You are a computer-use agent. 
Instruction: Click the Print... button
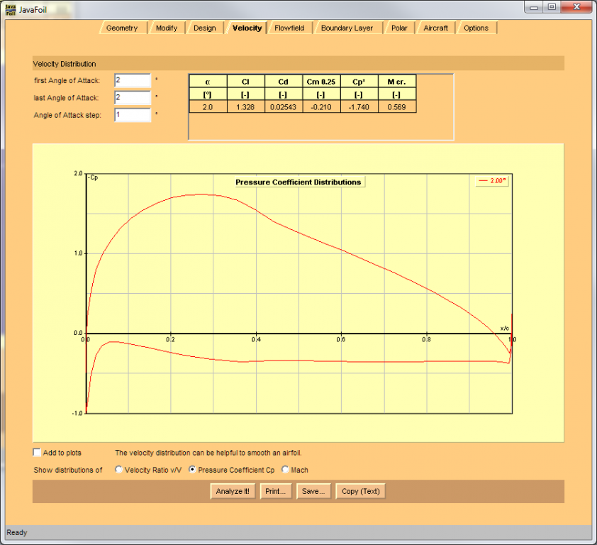click(x=275, y=491)
